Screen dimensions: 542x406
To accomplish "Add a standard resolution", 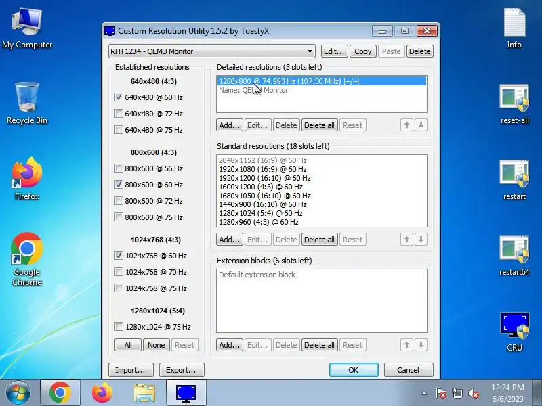I will click(230, 240).
